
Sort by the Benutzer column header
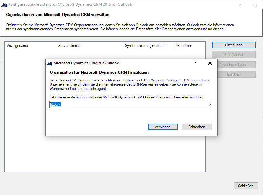(190, 46)
